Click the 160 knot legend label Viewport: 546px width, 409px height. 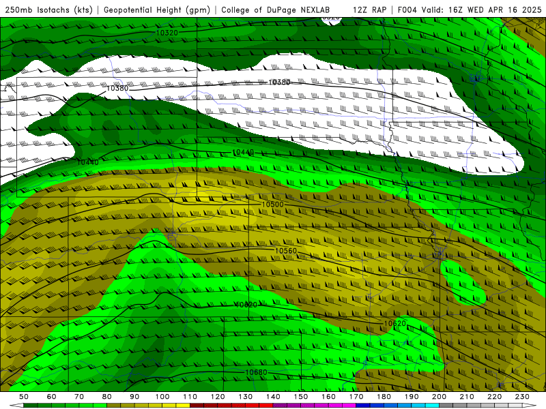[329, 397]
